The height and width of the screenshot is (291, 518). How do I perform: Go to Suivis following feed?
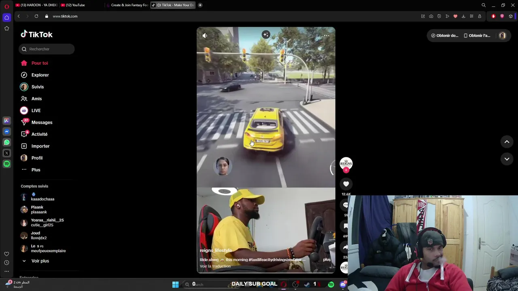point(38,87)
